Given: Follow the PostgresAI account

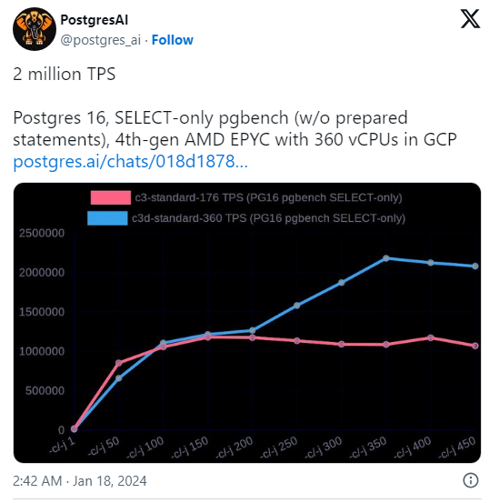Looking at the screenshot, I should click(x=172, y=40).
